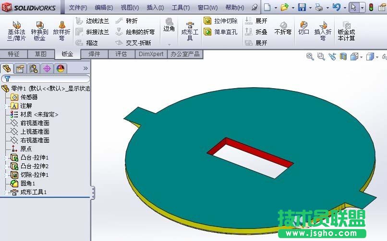Open the Edit (编辑) menu
The width and height of the screenshot is (387, 241).
104,8
